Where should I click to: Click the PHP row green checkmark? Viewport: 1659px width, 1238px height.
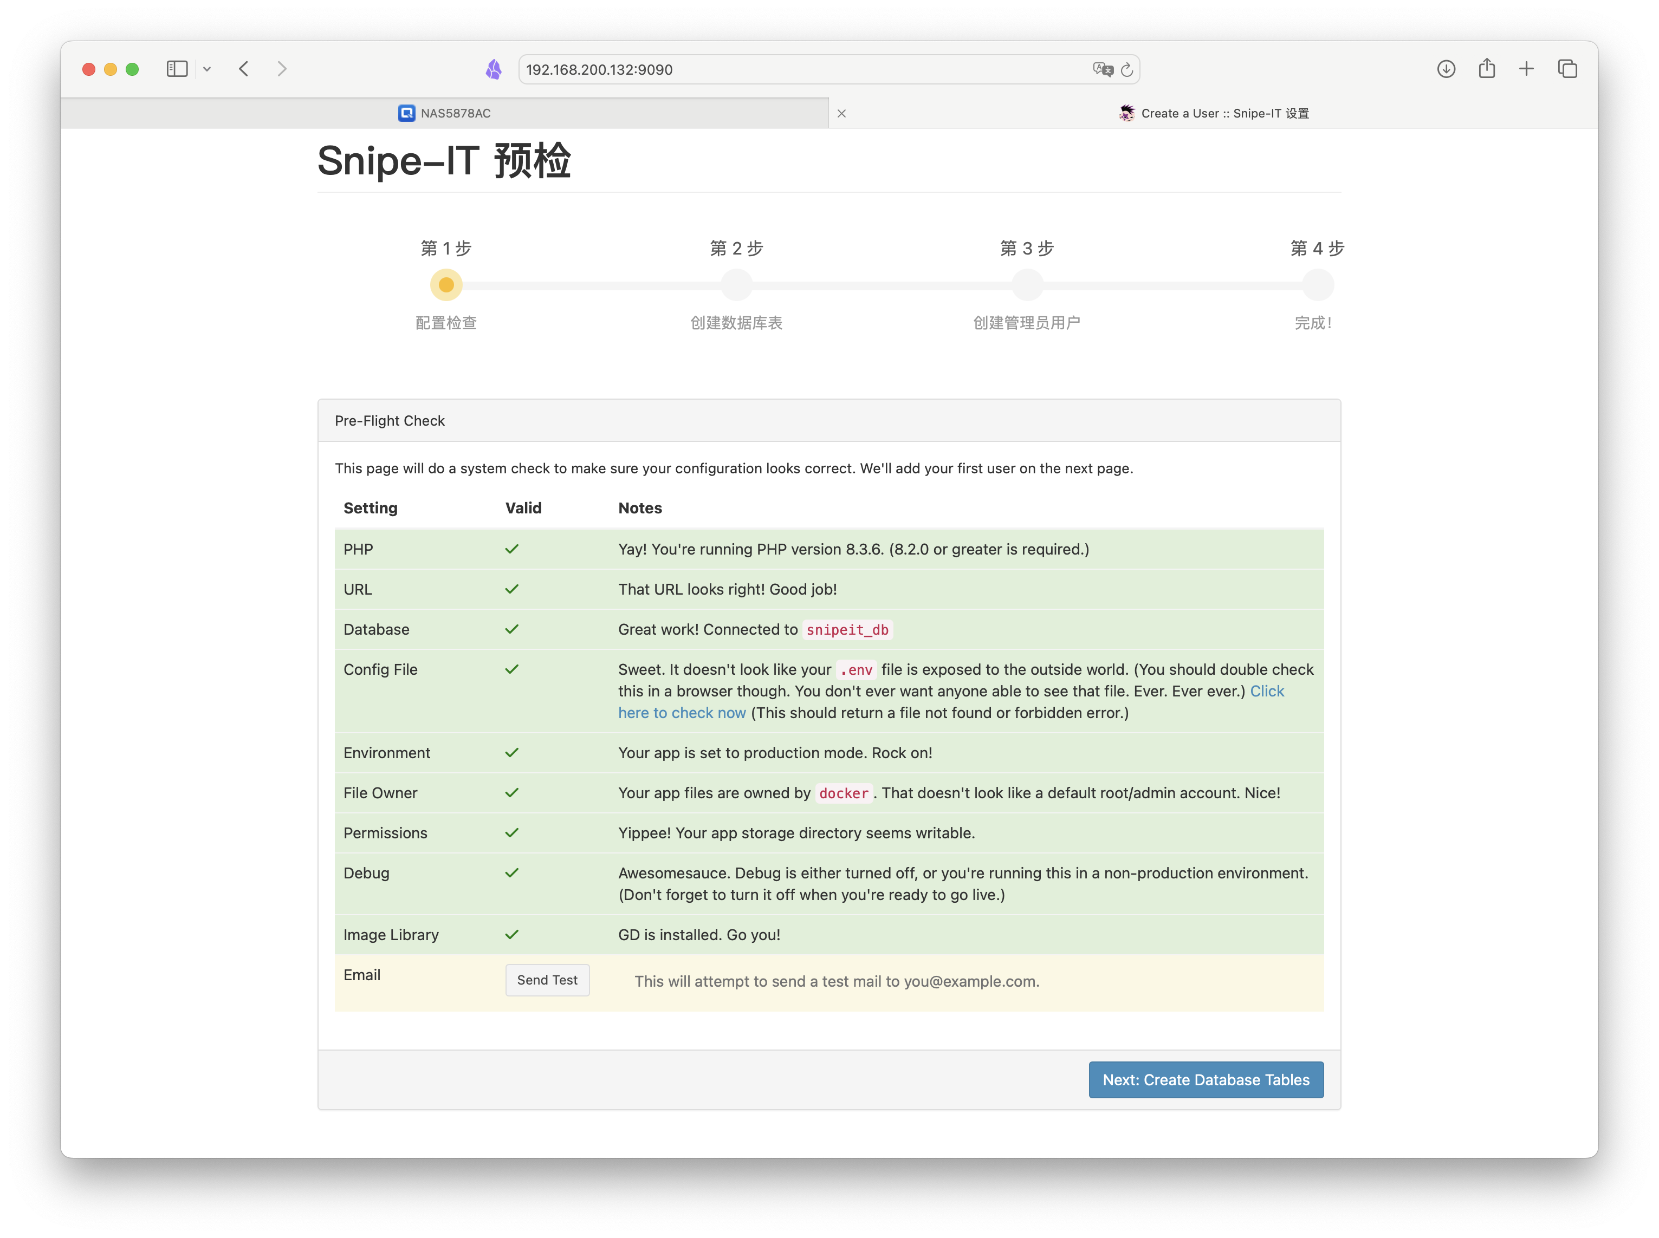[511, 549]
